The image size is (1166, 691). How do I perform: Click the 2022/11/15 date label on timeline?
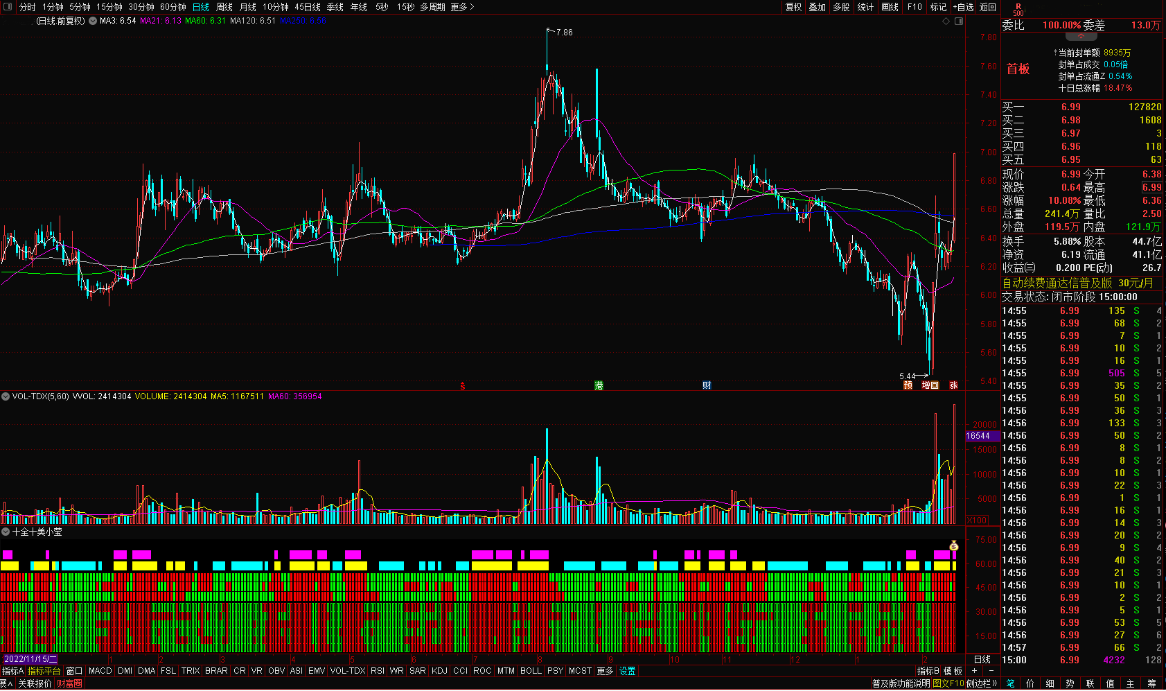click(30, 659)
